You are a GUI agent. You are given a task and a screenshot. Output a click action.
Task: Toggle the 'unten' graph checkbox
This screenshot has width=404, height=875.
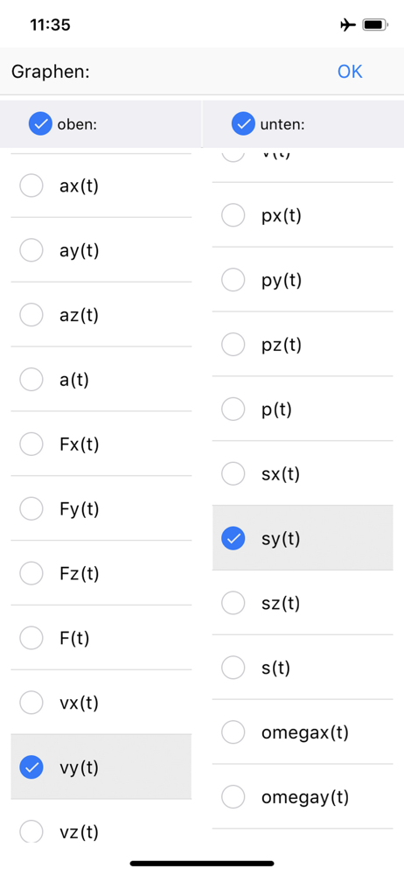243,124
